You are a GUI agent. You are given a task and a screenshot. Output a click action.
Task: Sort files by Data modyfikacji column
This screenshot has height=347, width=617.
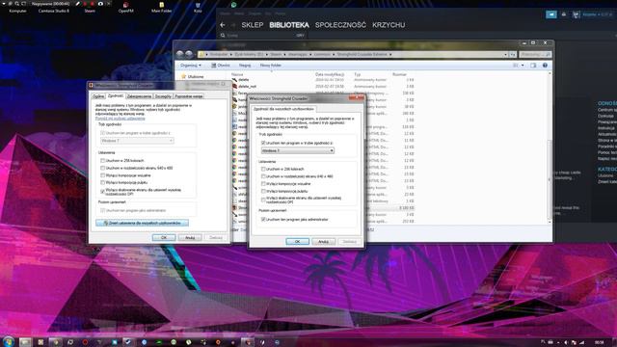point(330,74)
